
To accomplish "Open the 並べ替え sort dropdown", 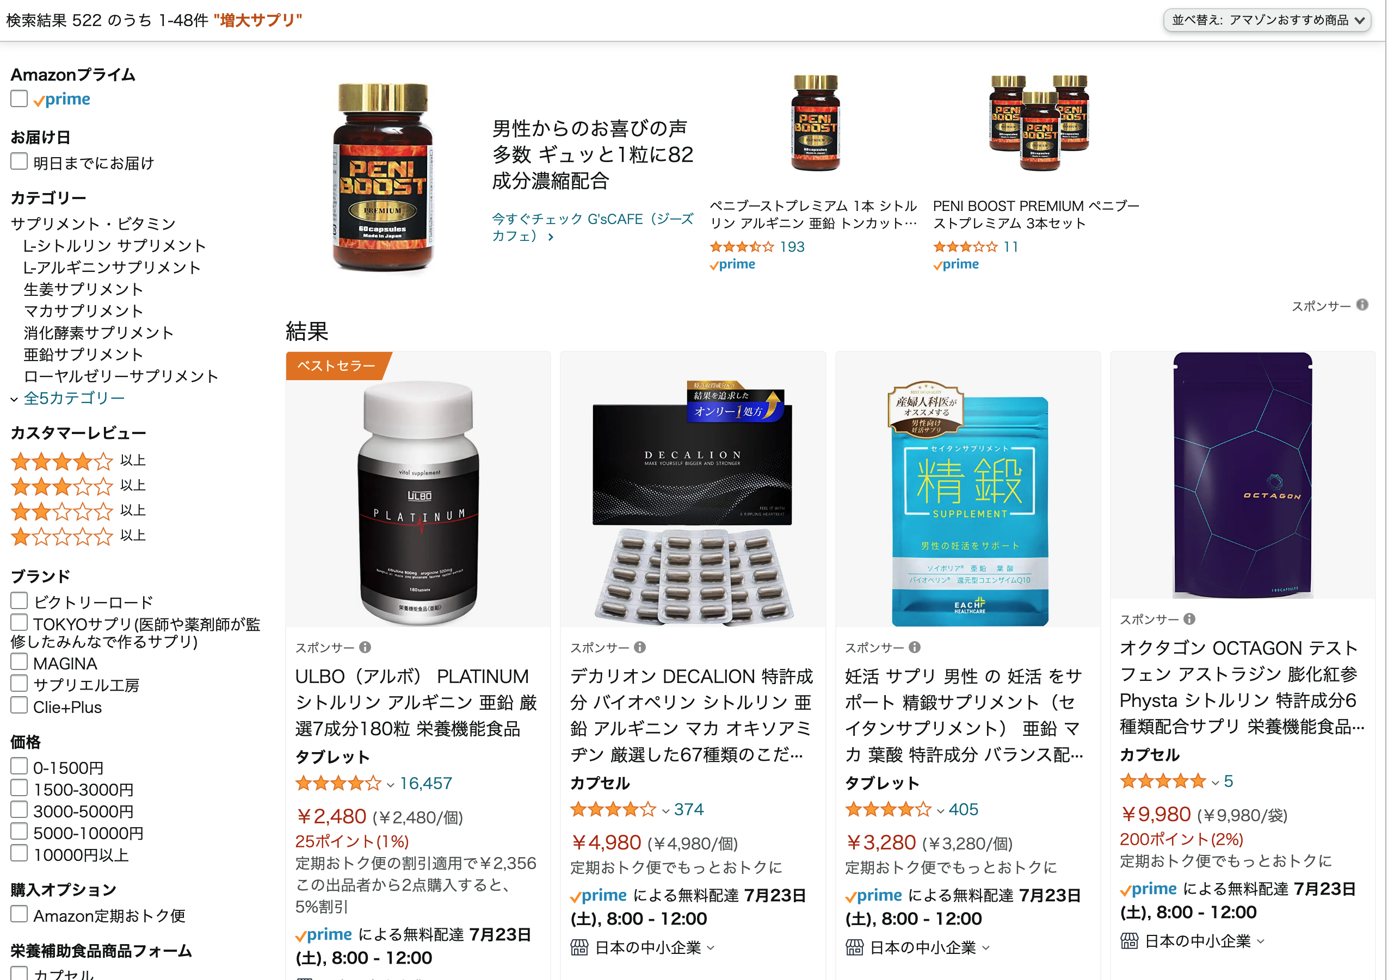I will pyautogui.click(x=1267, y=20).
